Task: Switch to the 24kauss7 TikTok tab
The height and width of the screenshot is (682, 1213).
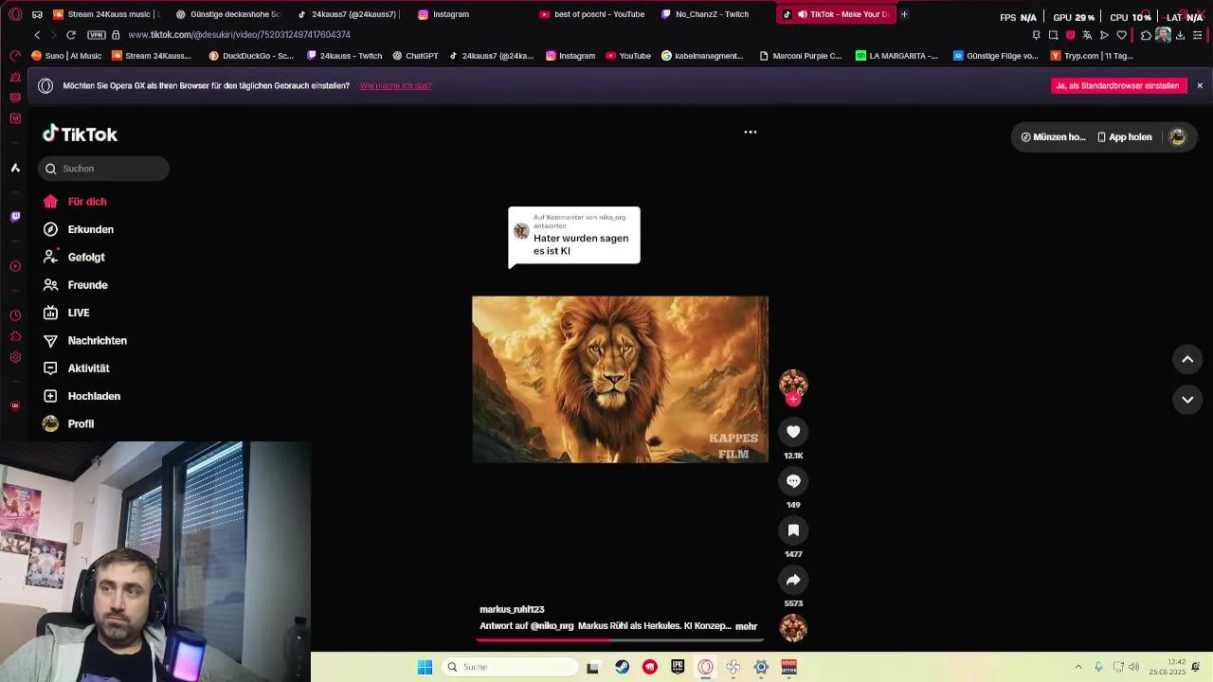Action: pos(348,14)
